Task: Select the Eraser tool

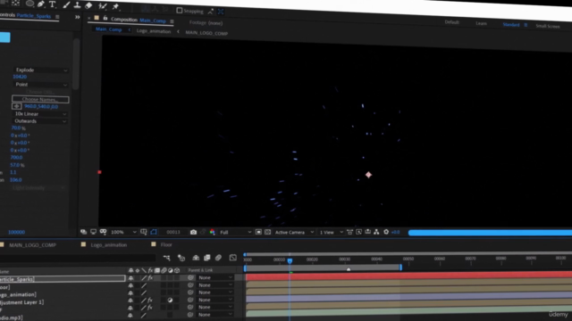Action: pos(88,5)
